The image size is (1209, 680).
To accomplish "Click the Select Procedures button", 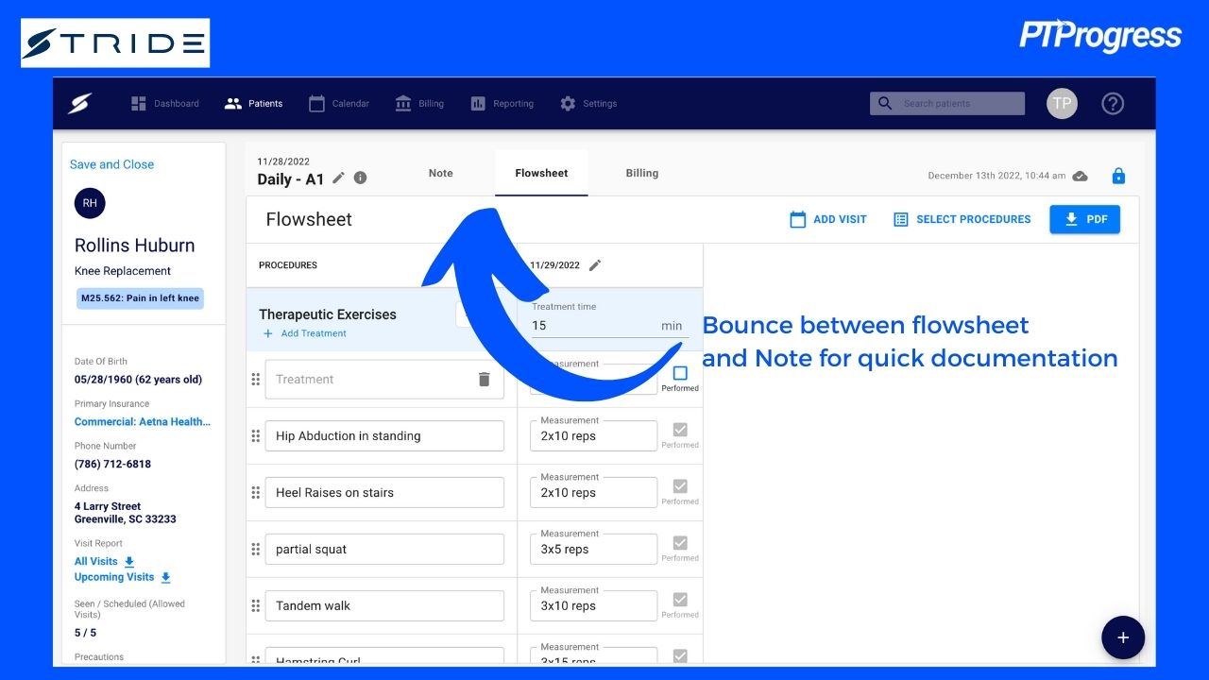I will [x=962, y=219].
